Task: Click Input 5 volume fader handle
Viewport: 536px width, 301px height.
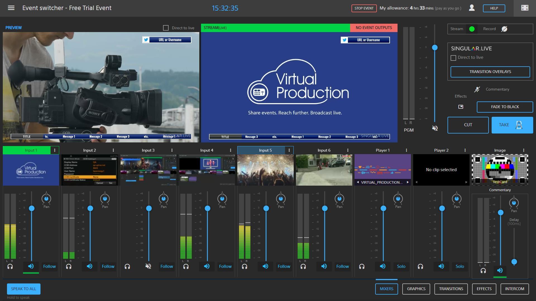Action: [x=266, y=208]
